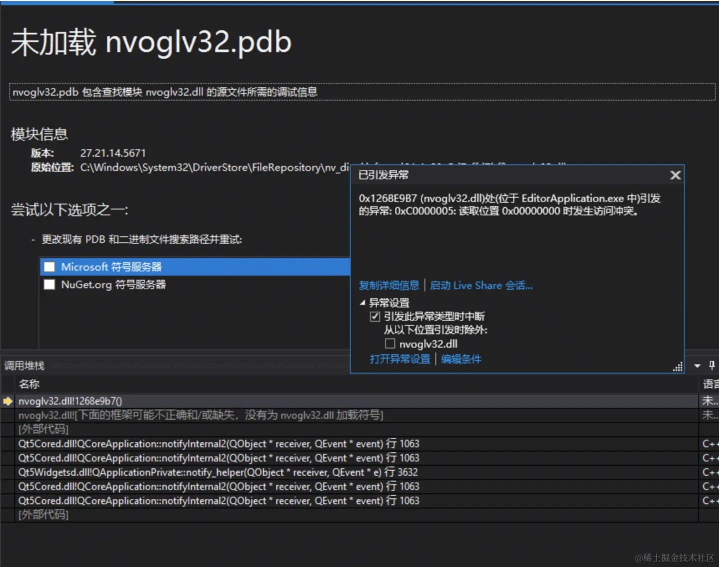Image resolution: width=719 pixels, height=567 pixels.
Task: Click the exception popup resize grip
Action: click(678, 367)
